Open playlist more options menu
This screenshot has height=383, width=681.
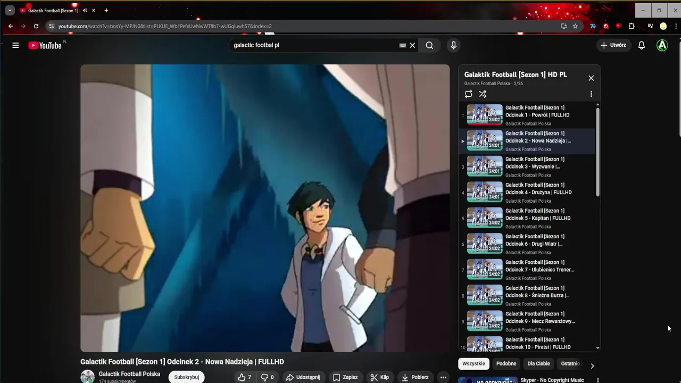(591, 94)
